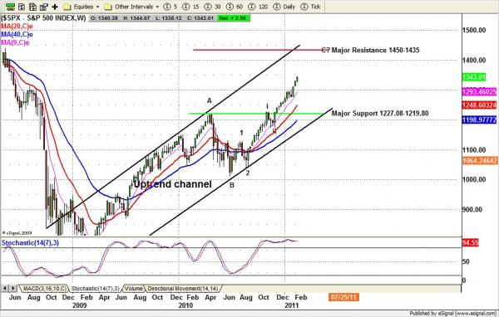This screenshot has width=499, height=317.
Task: Click the orange 1064.24642 price marker
Action: [480, 160]
